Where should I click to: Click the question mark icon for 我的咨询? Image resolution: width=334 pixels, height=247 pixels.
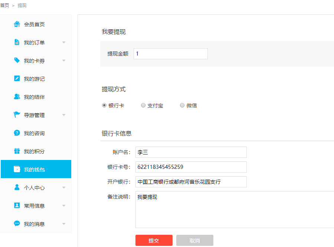pyautogui.click(x=17, y=133)
